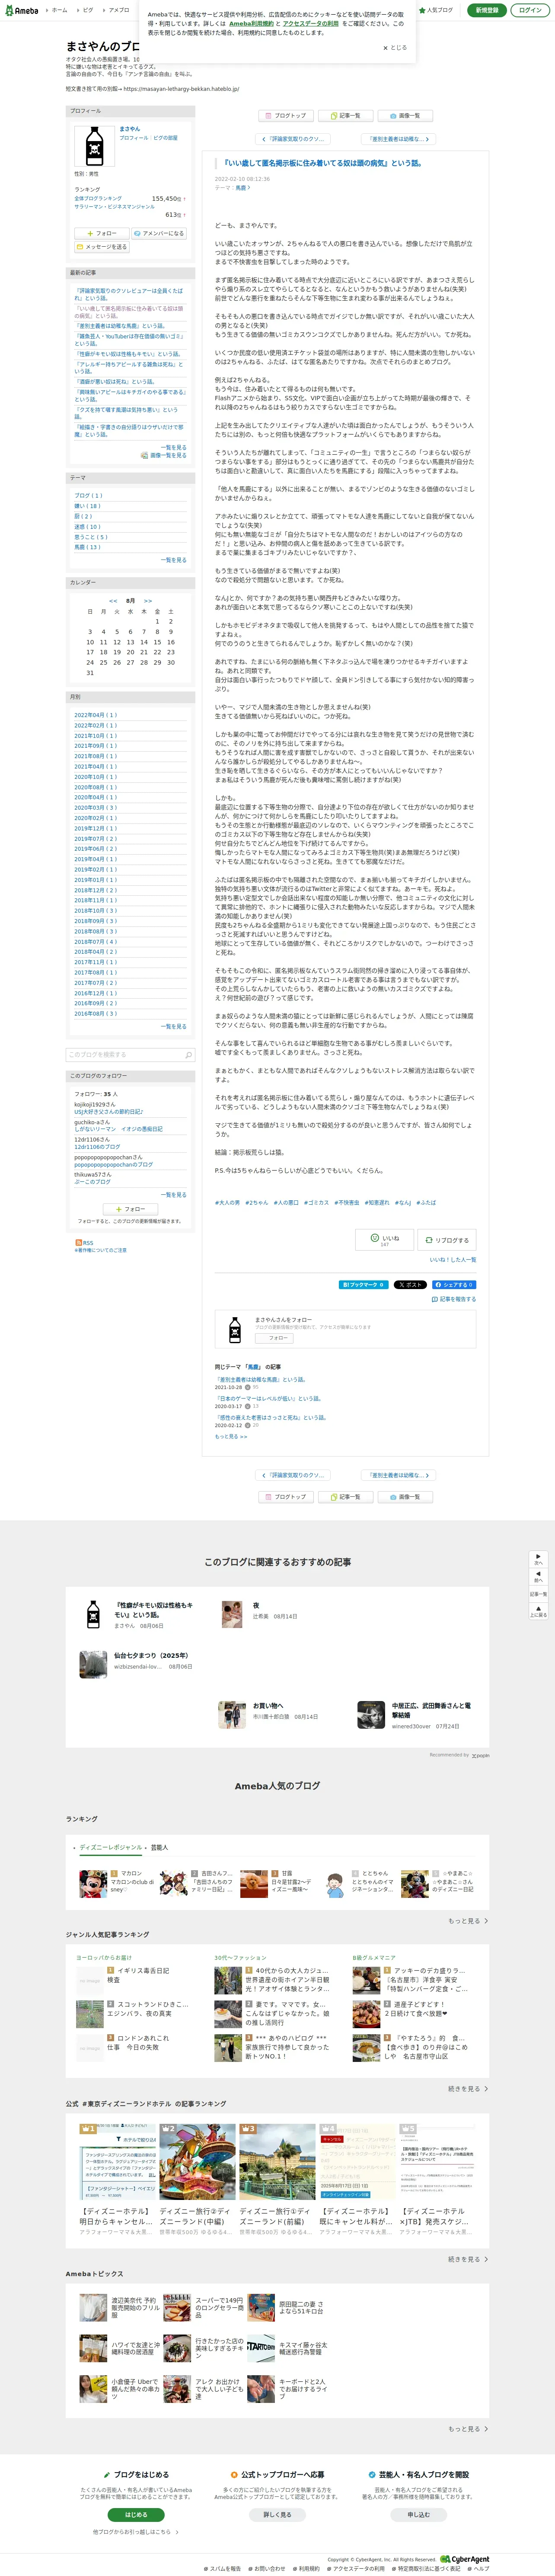Click the green はじめる button
Viewport: 555px width, 2576px height.
136,2515
